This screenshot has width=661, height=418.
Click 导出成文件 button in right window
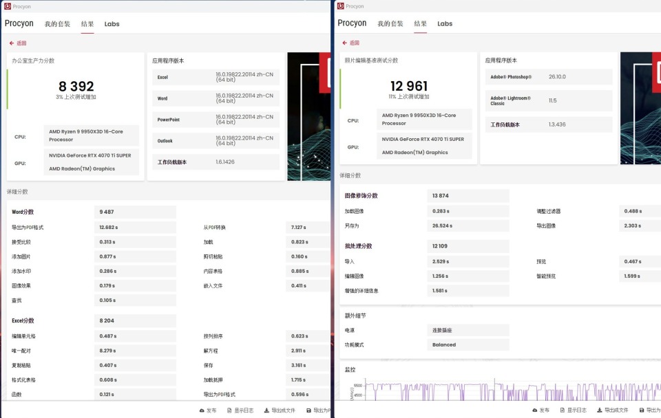pos(613,410)
